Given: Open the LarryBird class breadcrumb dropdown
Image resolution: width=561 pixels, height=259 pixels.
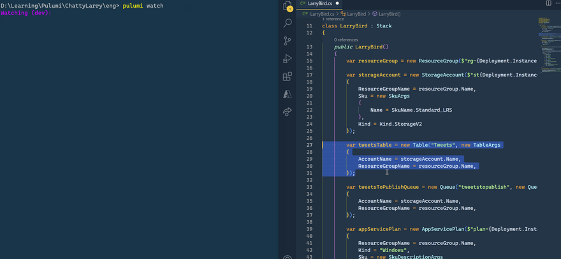Looking at the screenshot, I should (356, 13).
